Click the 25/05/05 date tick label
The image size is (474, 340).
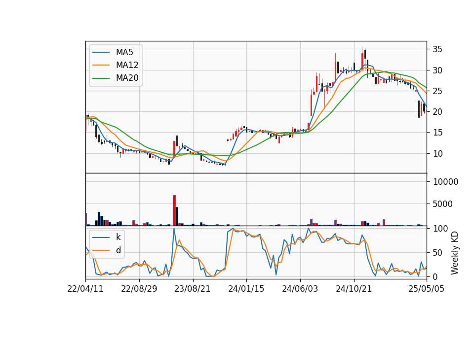(426, 289)
